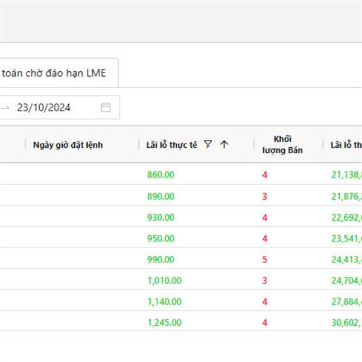Select the 1,010.00 profit cell
362x362 pixels.
(164, 281)
